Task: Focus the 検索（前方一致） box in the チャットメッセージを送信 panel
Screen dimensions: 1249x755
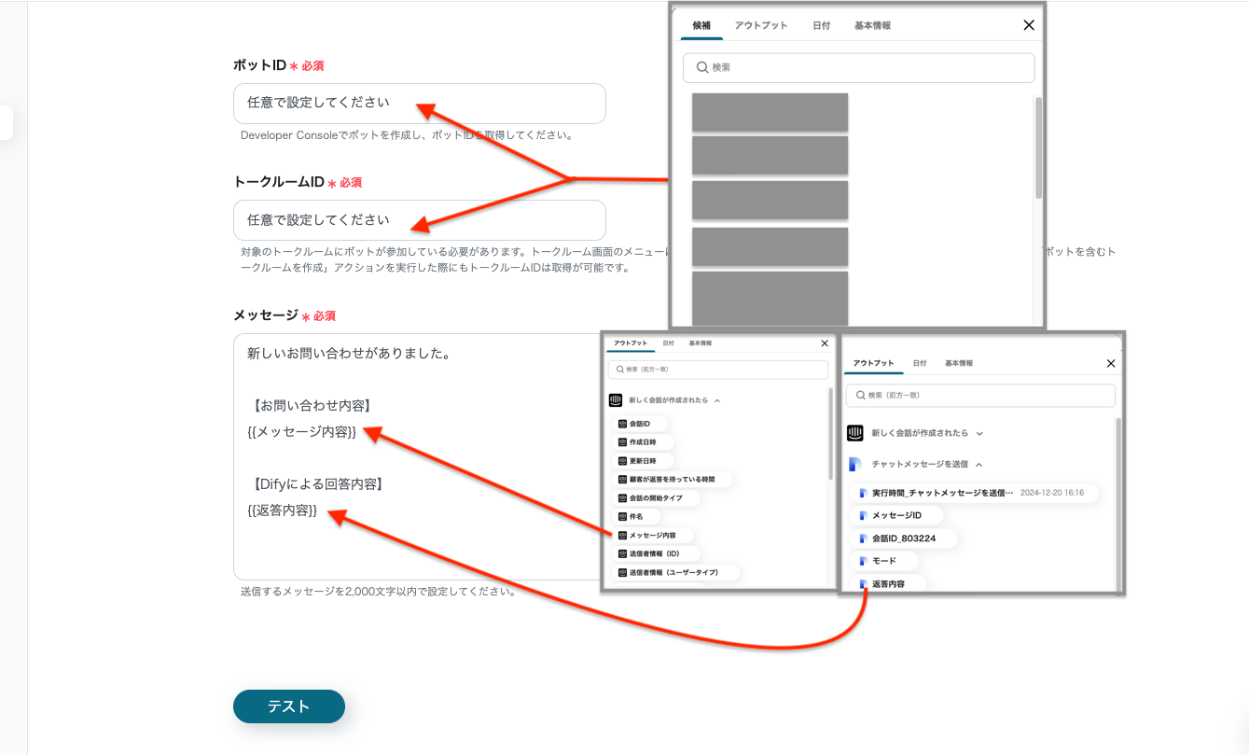Action: pos(980,395)
